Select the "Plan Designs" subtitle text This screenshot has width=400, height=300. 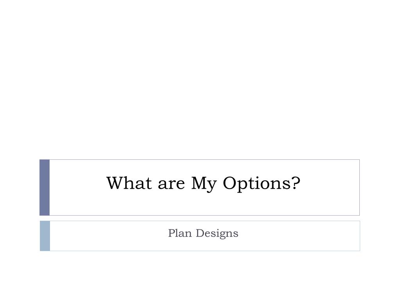pos(203,234)
